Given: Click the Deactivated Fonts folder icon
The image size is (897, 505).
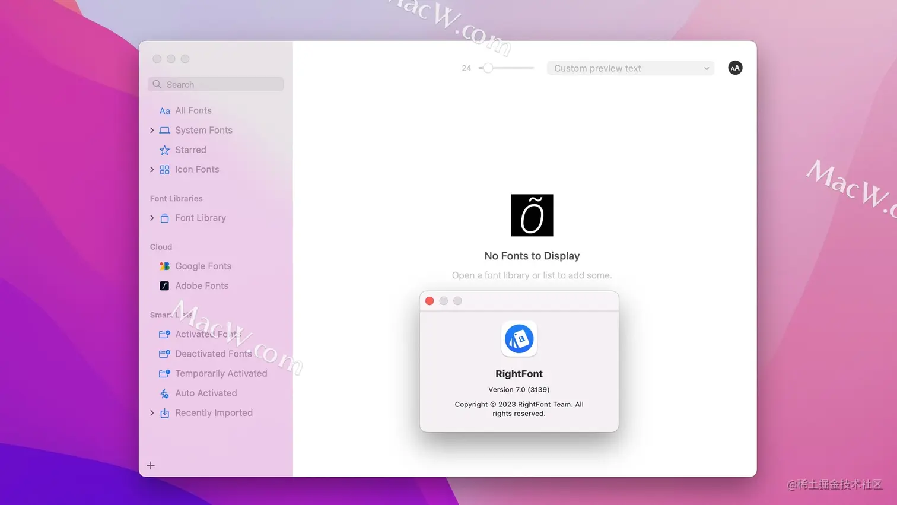Looking at the screenshot, I should [x=164, y=354].
